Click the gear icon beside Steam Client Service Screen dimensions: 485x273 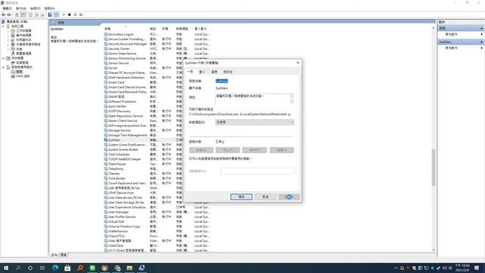point(106,121)
